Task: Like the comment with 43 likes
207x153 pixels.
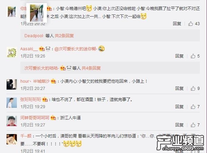Action: tap(190, 24)
